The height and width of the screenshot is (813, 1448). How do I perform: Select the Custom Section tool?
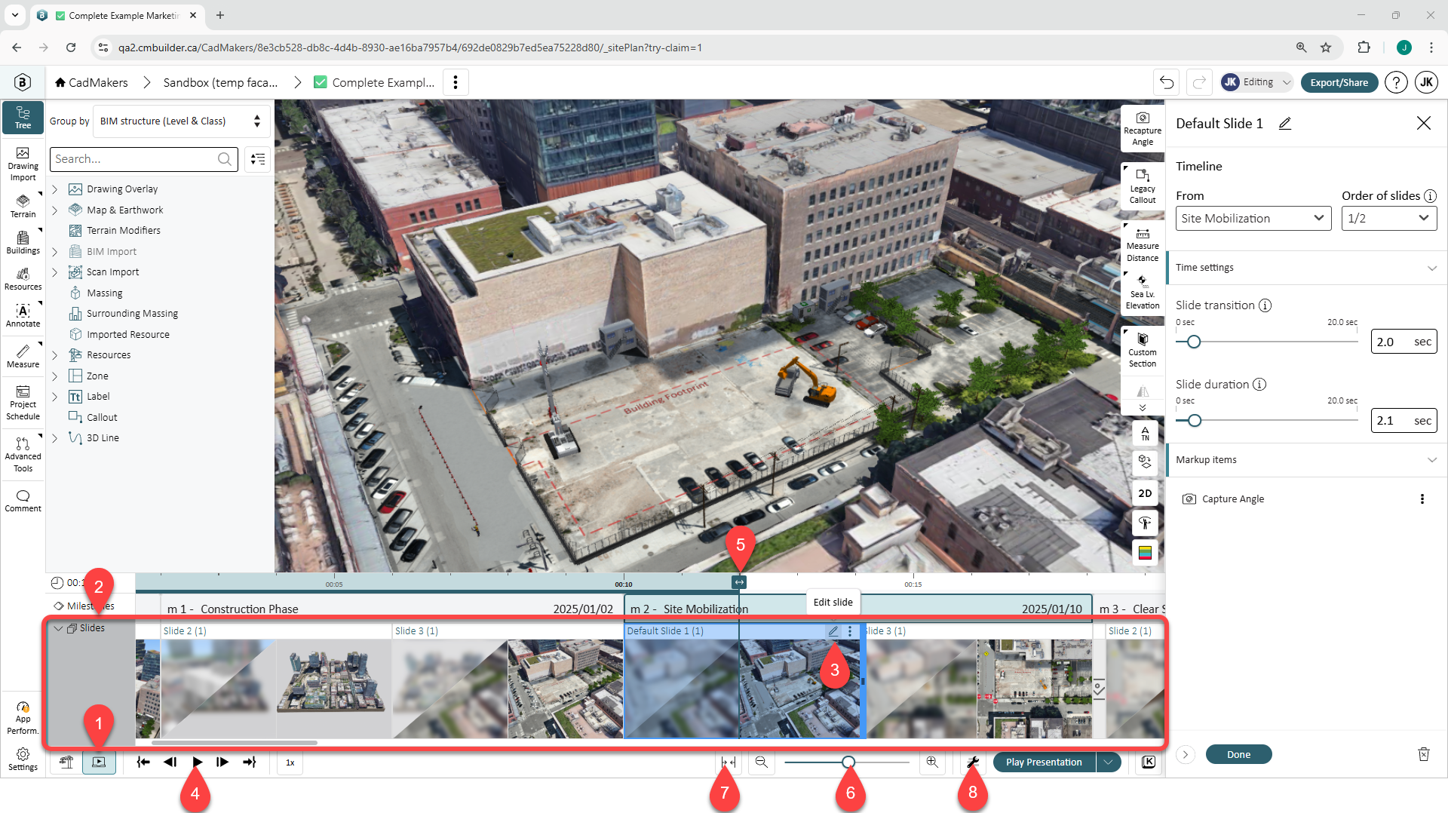1143,349
